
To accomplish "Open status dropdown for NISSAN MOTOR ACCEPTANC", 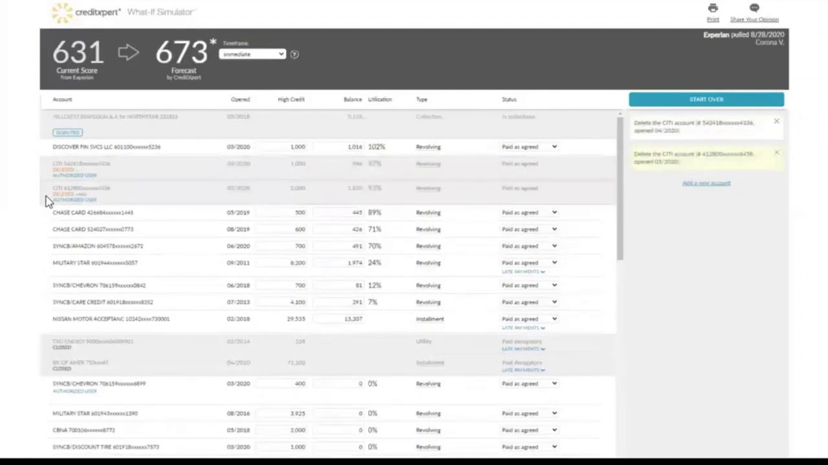I will point(529,319).
